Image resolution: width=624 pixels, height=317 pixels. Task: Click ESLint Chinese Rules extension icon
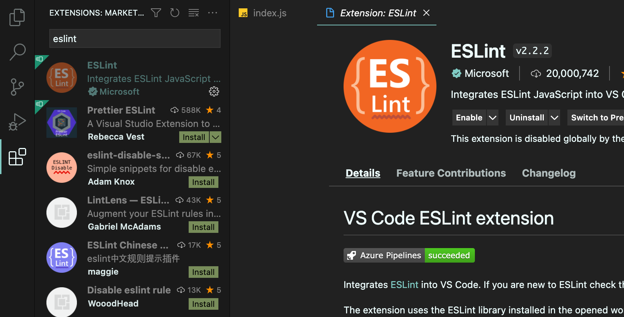pos(62,258)
